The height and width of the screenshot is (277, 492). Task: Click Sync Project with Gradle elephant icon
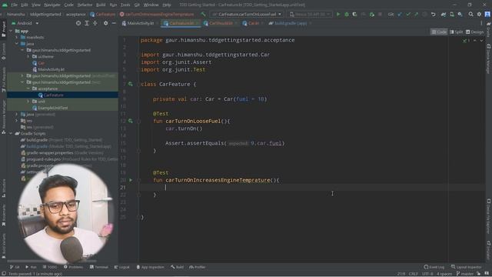tap(444, 14)
